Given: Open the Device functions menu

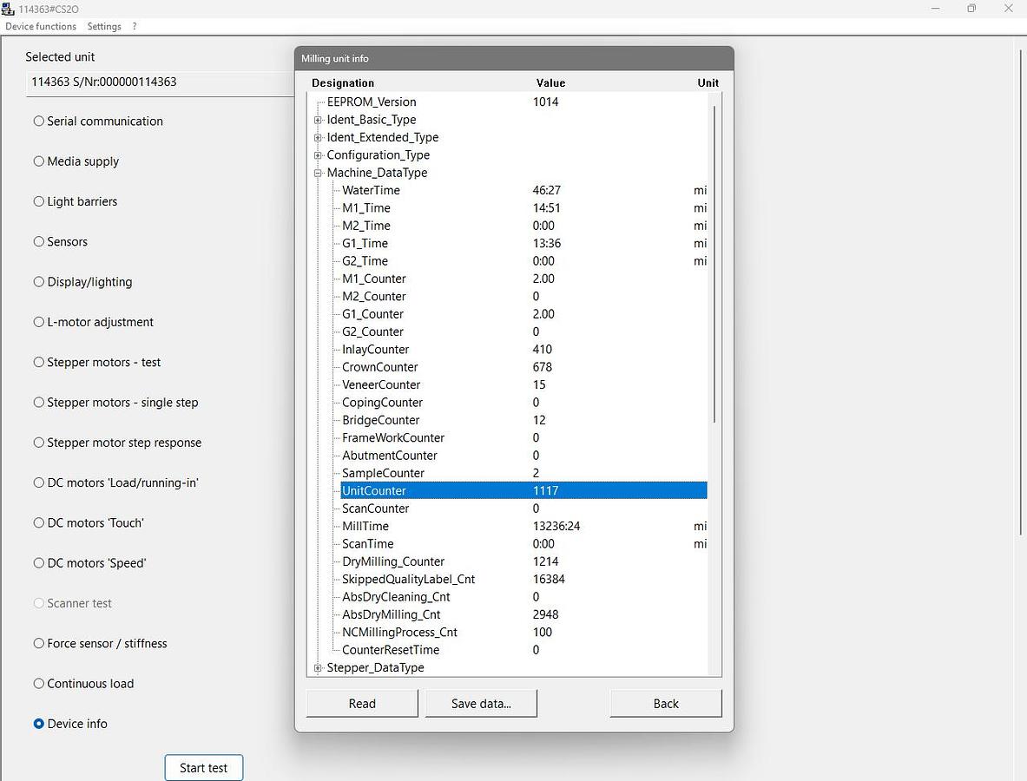Looking at the screenshot, I should pyautogui.click(x=41, y=26).
